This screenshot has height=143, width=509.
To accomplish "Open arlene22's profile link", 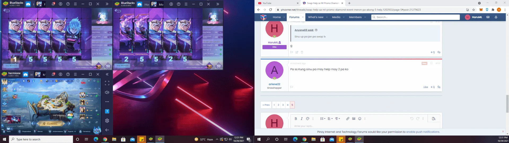I will coord(274,84).
